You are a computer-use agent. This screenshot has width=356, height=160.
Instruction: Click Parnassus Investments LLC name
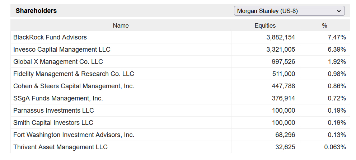pyautogui.click(x=53, y=110)
